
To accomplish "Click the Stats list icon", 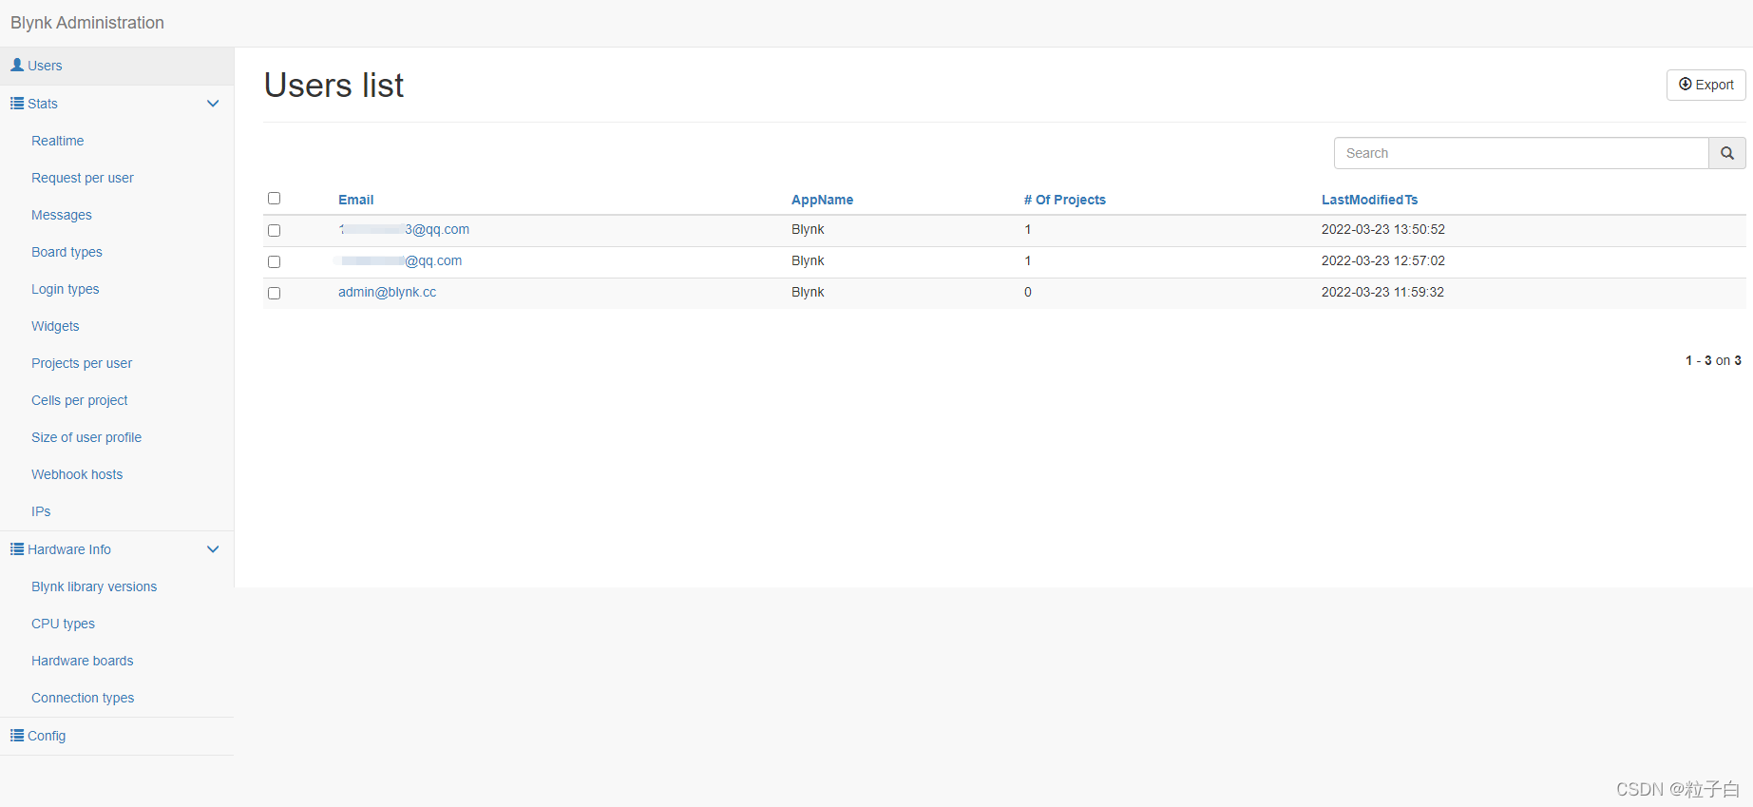I will pos(17,103).
